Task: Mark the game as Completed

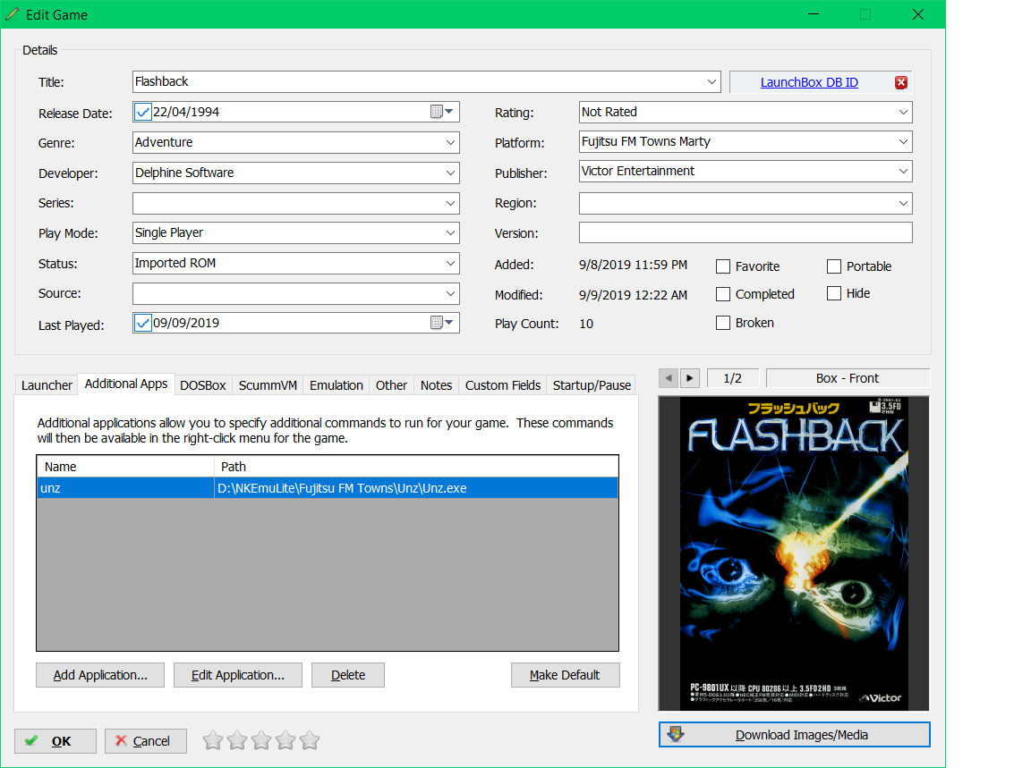Action: pos(722,294)
